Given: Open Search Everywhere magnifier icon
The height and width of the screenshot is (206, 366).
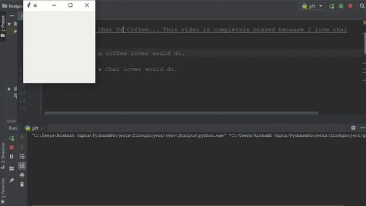Looking at the screenshot, I should (362, 6).
